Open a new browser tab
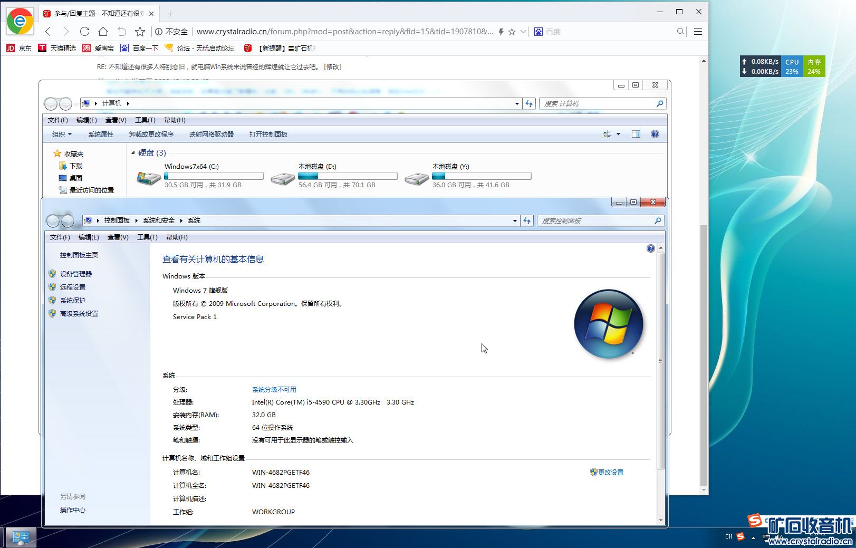Image resolution: width=856 pixels, height=548 pixels. (170, 14)
